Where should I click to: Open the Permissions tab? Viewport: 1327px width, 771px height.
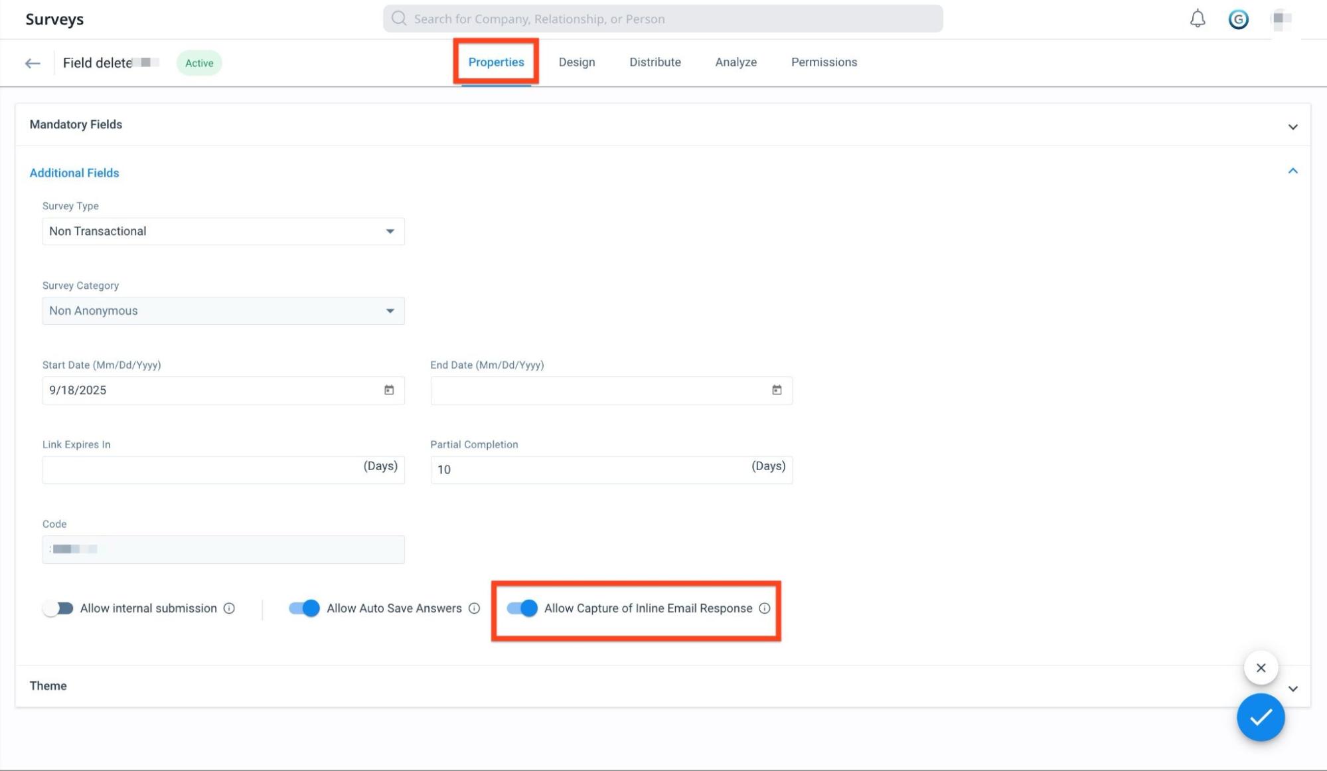pyautogui.click(x=824, y=62)
